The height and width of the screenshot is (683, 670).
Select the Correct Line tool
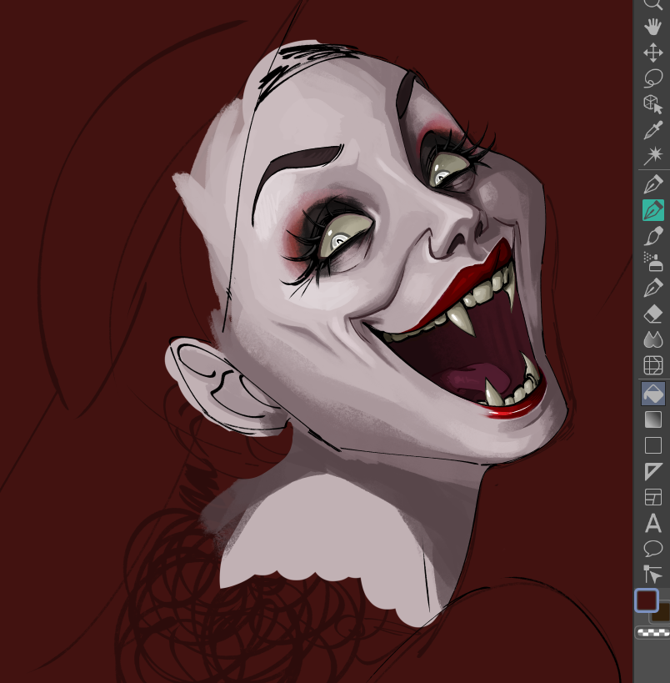653,574
